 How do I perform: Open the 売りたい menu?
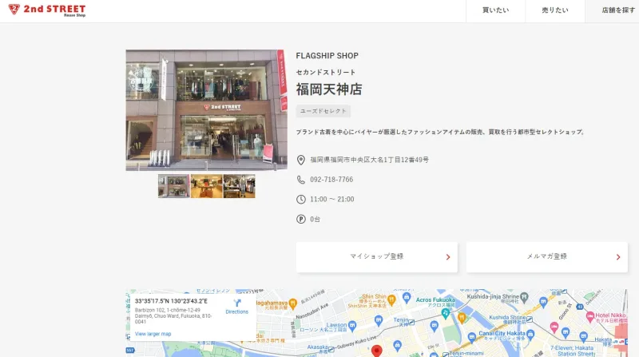(x=555, y=10)
